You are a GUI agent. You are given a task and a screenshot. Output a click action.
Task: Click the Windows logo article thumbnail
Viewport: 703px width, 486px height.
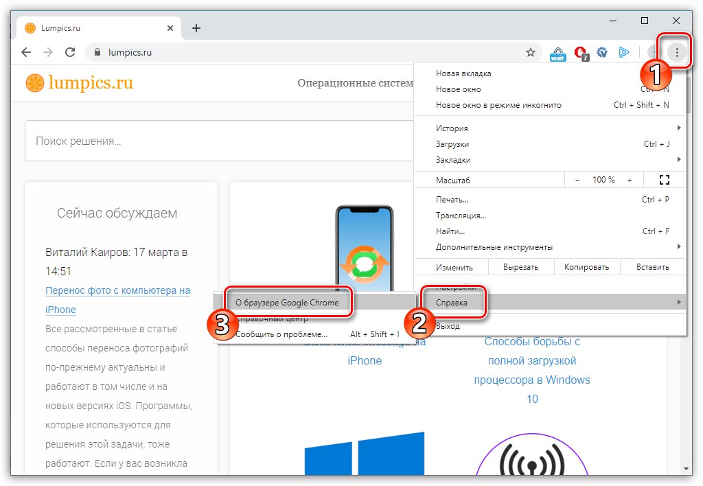(x=365, y=453)
